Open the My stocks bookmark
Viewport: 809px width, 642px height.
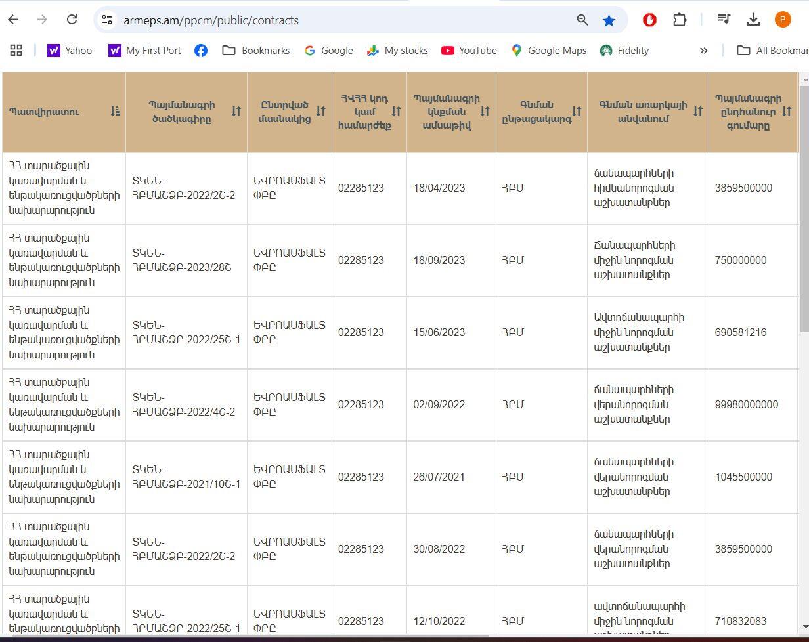(397, 51)
